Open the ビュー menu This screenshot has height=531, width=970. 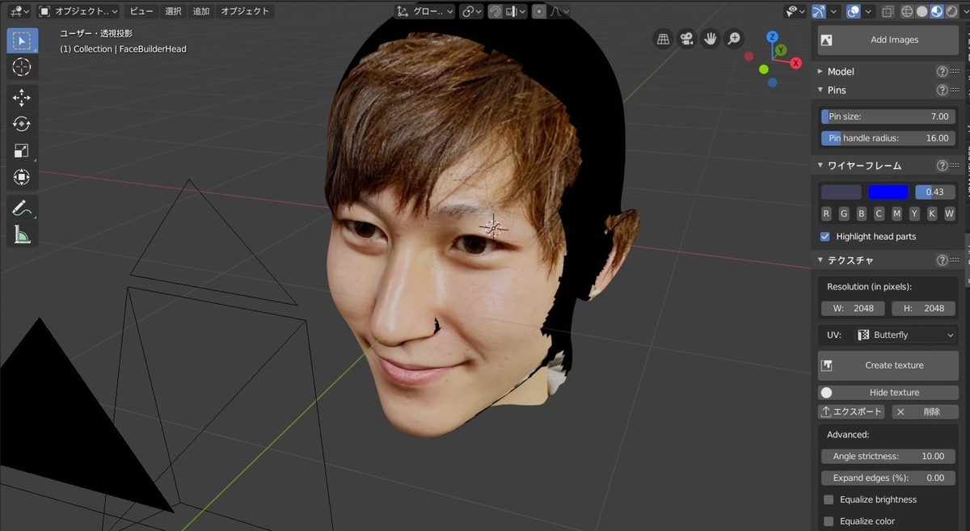click(x=141, y=11)
